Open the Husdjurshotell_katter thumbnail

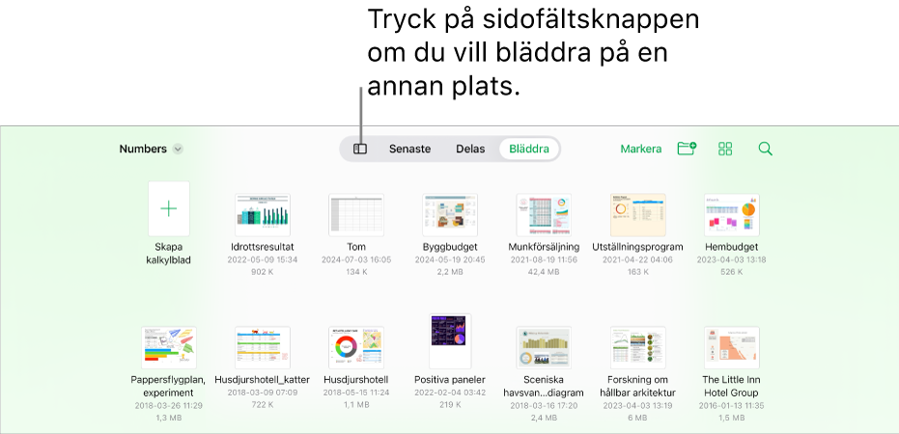click(263, 347)
